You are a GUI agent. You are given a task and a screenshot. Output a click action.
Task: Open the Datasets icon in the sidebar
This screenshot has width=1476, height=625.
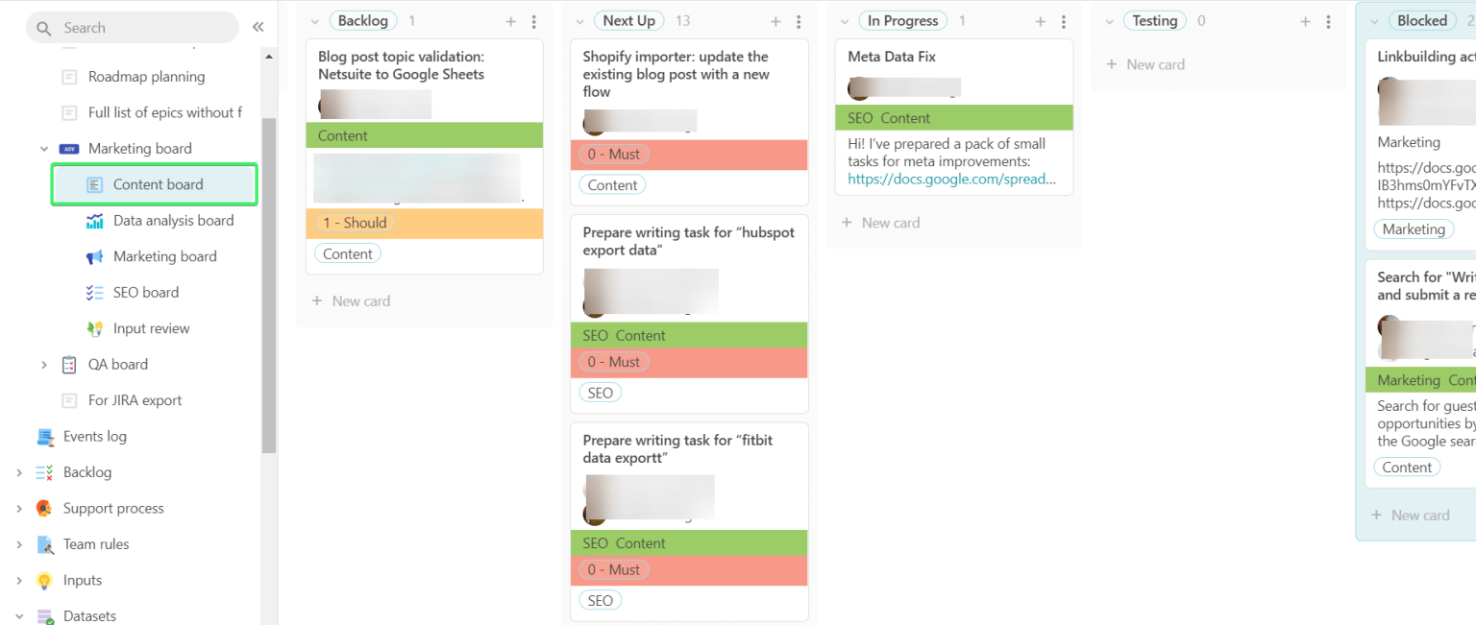coord(43,615)
